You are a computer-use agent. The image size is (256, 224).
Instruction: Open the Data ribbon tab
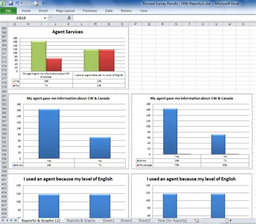(x=109, y=11)
